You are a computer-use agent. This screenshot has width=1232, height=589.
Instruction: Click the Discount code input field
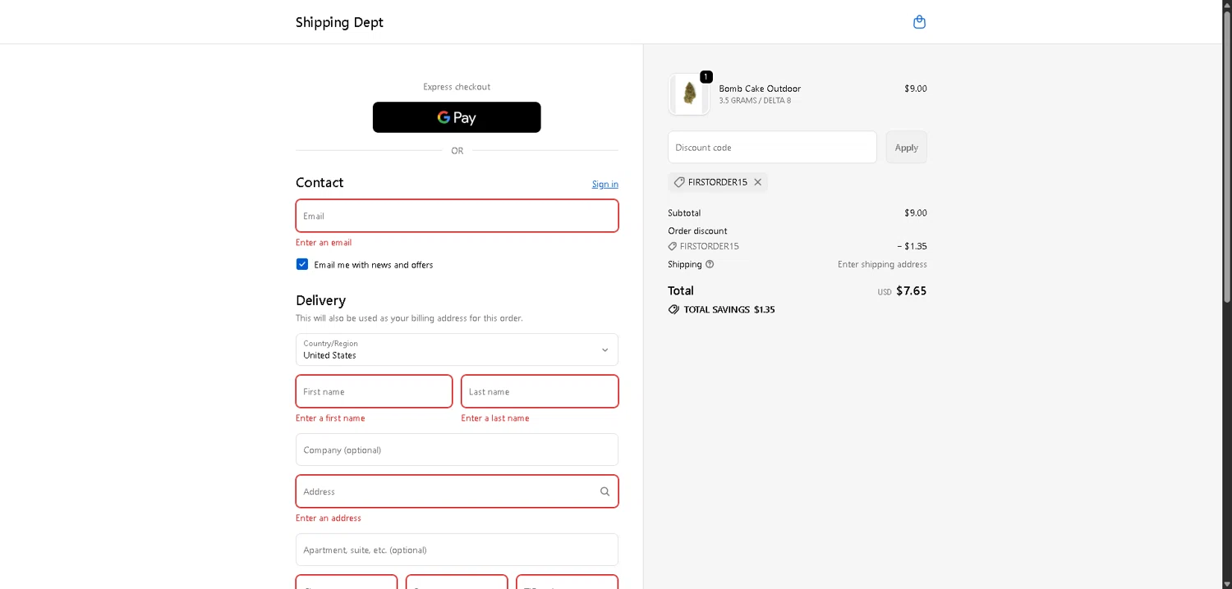click(x=772, y=148)
